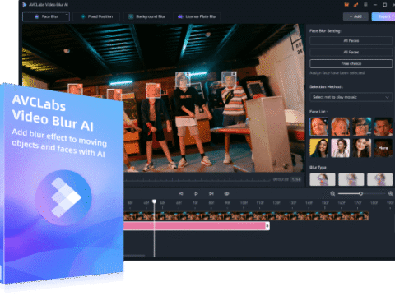Select the pink blur clip on timeline
395x296 pixels.
pyautogui.click(x=197, y=226)
